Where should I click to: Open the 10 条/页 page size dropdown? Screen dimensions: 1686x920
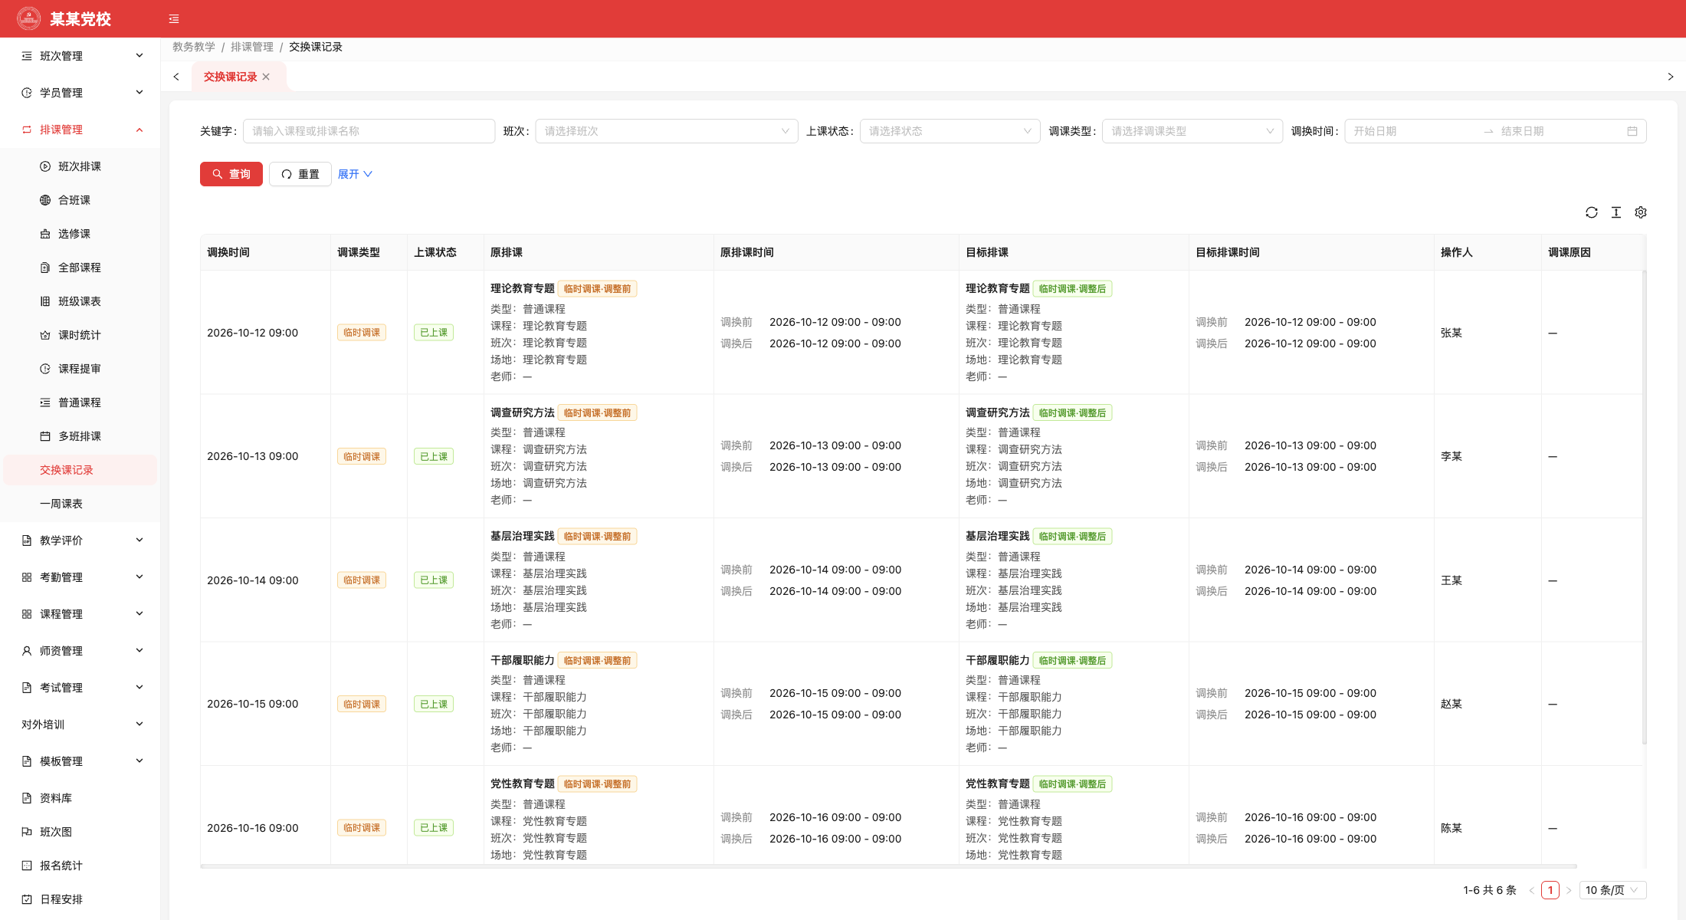pyautogui.click(x=1612, y=890)
